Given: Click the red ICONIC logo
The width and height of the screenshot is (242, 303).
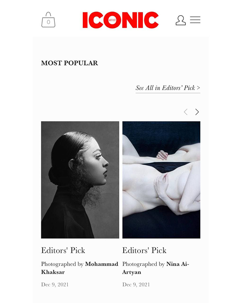Looking at the screenshot, I should 120,20.
